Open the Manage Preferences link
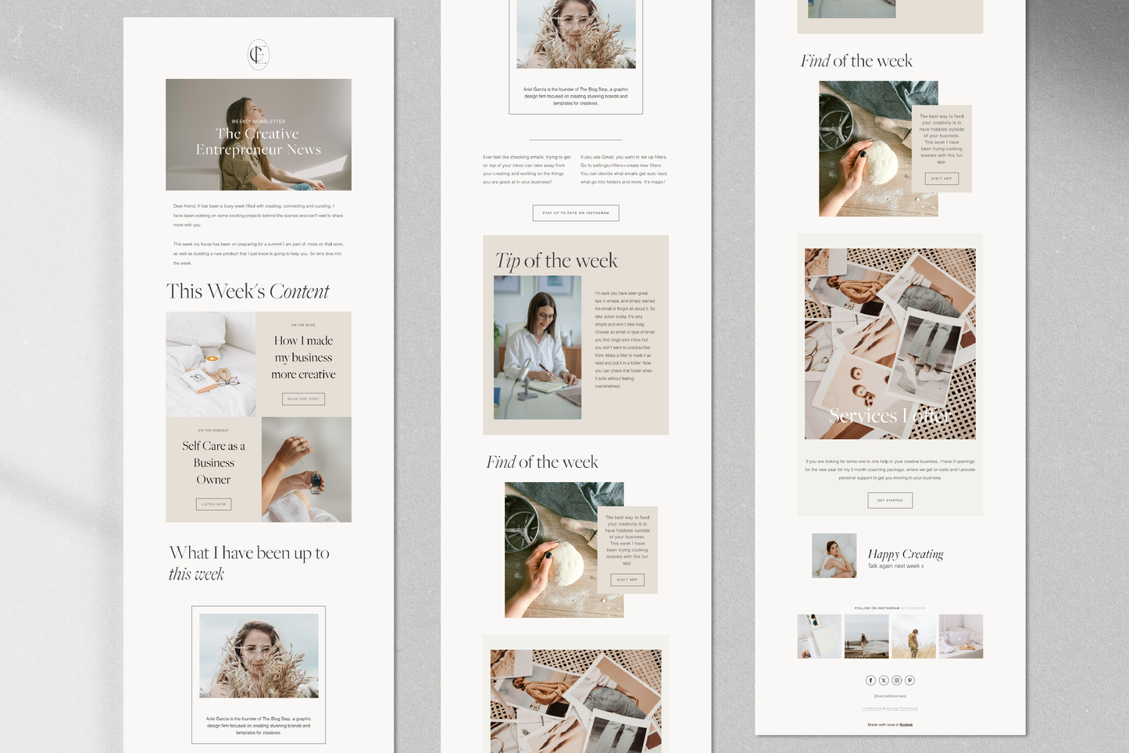This screenshot has height=753, width=1129. pos(902,708)
